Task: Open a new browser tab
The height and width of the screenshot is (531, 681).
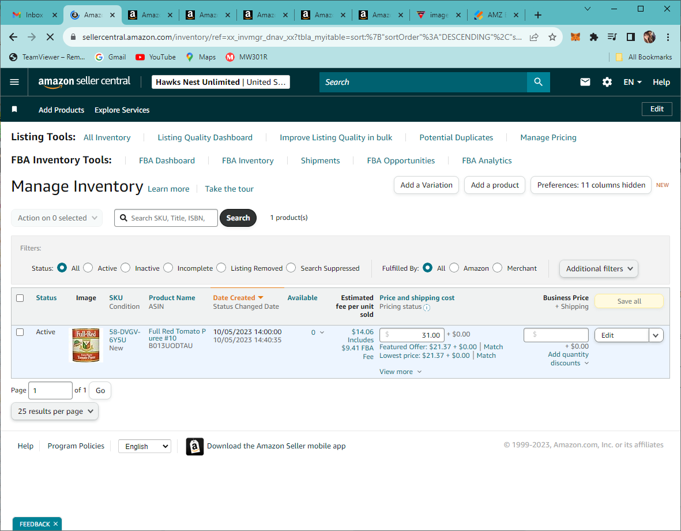Action: pos(537,15)
